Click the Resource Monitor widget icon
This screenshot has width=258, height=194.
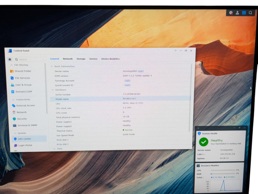pos(198,166)
